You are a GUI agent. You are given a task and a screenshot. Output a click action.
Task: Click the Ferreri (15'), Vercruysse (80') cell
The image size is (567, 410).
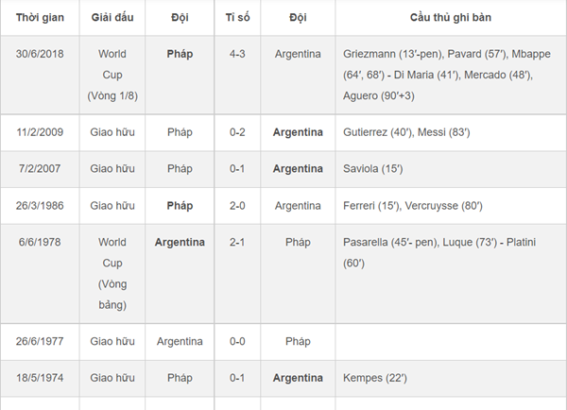point(413,205)
